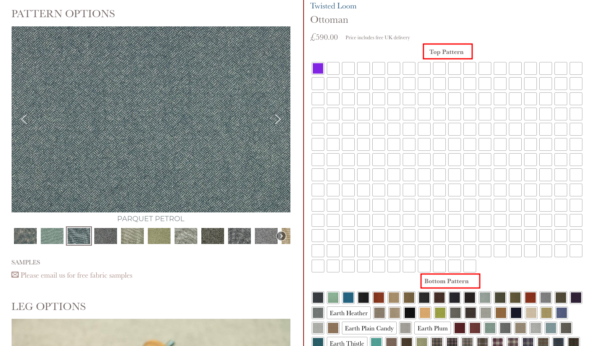Image resolution: width=590 pixels, height=346 pixels.
Task: Pick the teal blue Bottom Pattern swatch
Action: point(348,298)
